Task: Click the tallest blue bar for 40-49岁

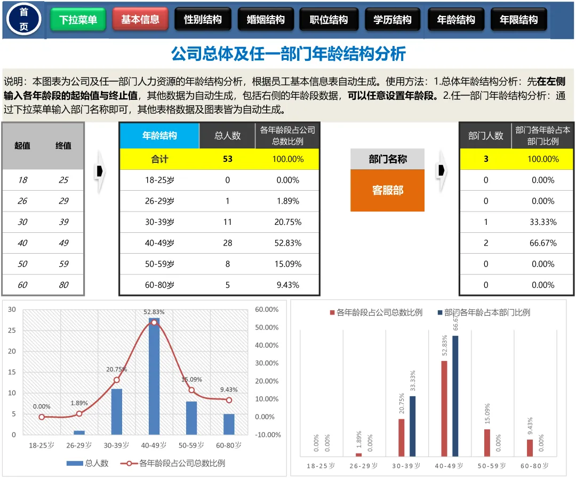Action: [154, 376]
